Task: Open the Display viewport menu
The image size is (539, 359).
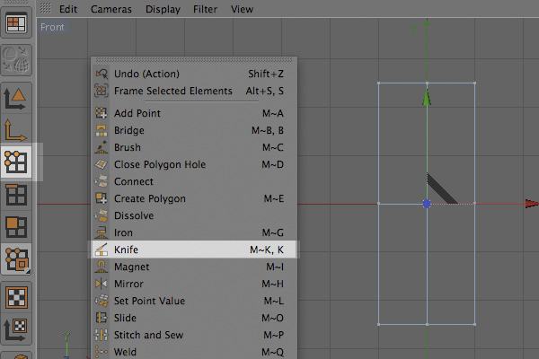Action: tap(163, 9)
